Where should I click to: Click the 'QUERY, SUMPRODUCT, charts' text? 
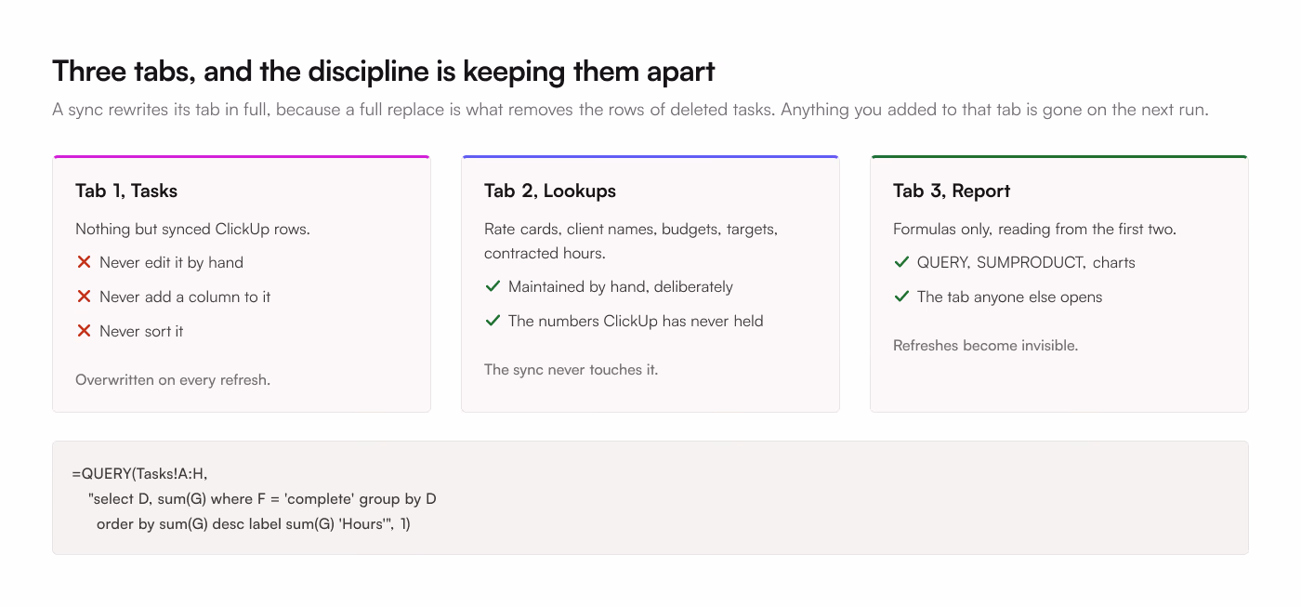1026,263
